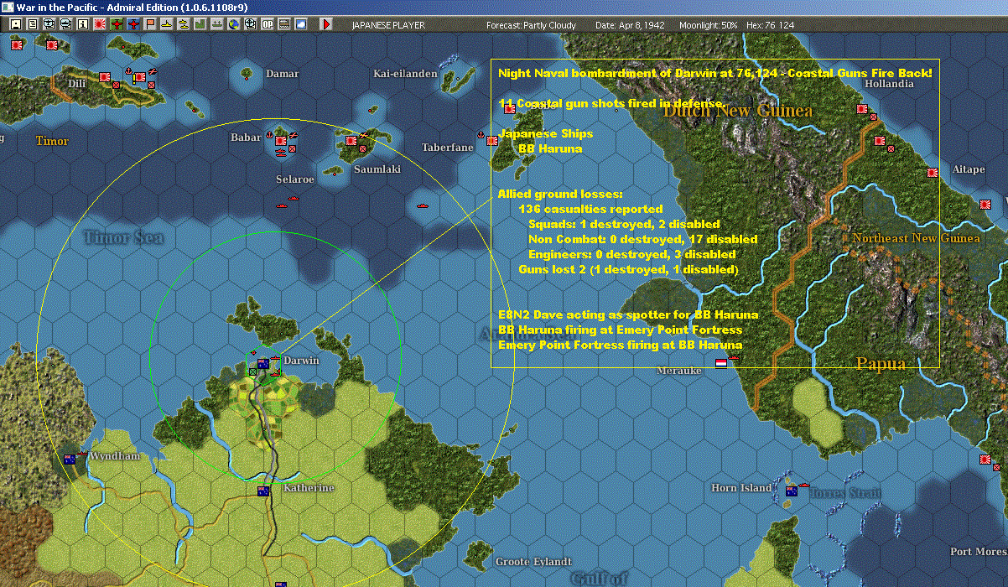Click 'BB Haruna' under Japanese Ships

[550, 148]
